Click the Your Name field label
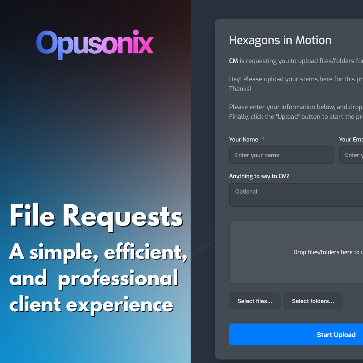This screenshot has width=363, height=363. click(x=243, y=139)
